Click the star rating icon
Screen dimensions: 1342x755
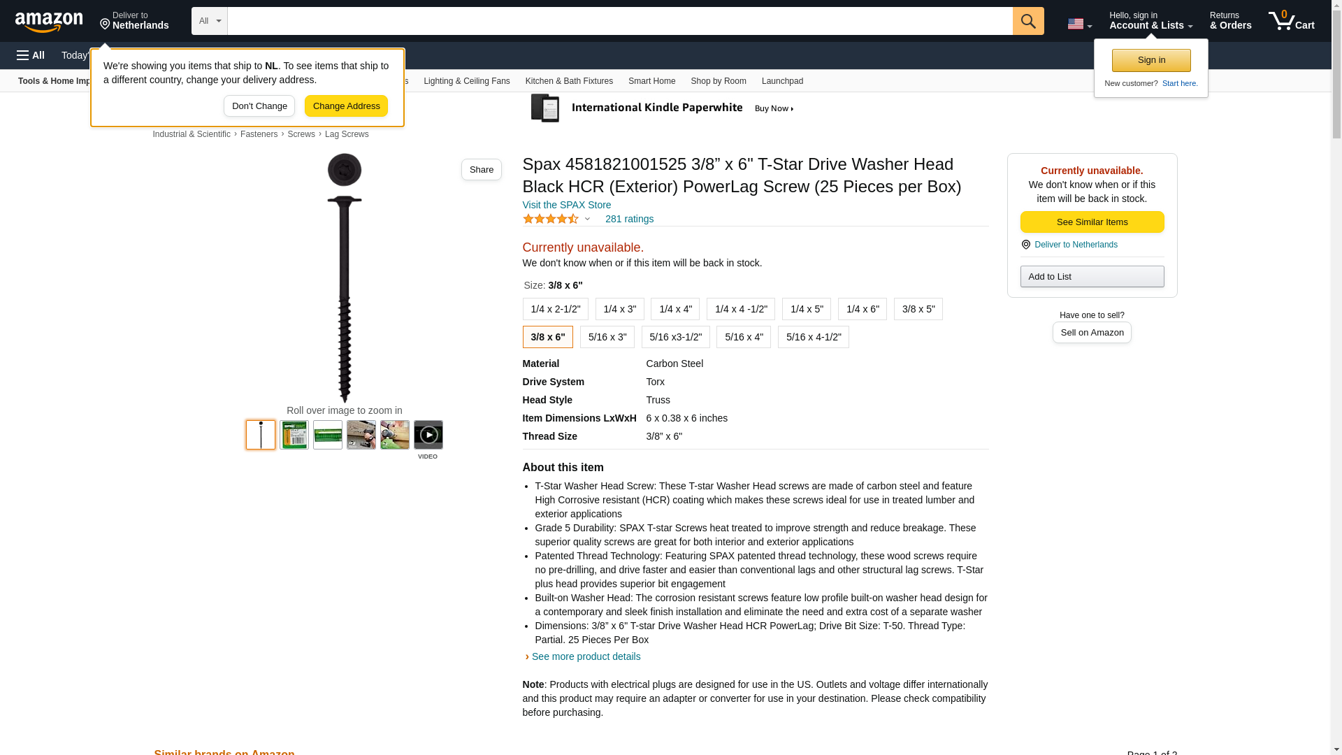tap(551, 219)
